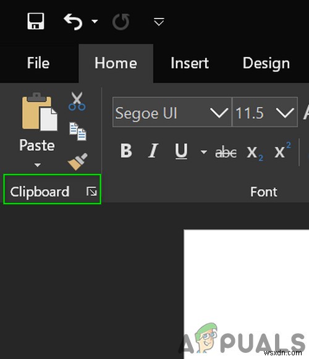Undo the last action
Viewport: 309px width, 359px height.
coord(74,22)
